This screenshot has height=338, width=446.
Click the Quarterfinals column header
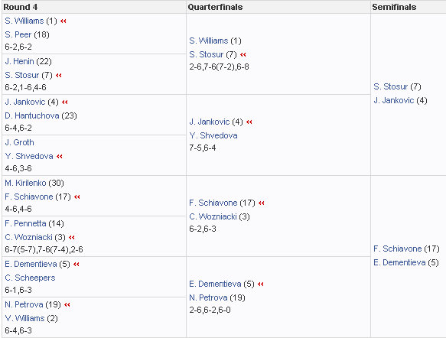tap(215, 7)
